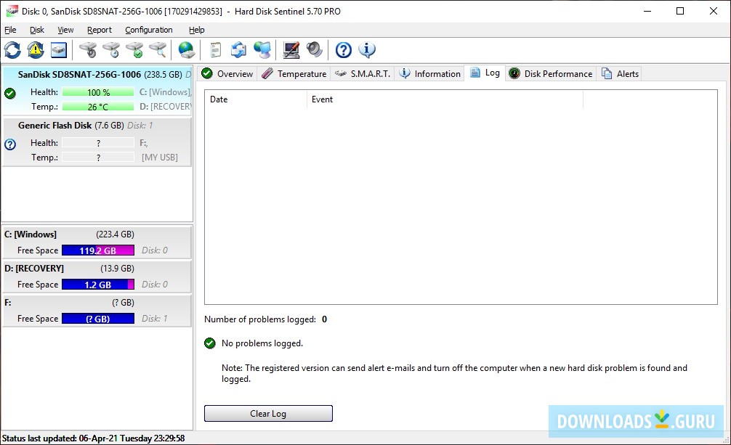The width and height of the screenshot is (731, 445).
Task: Switch to the Information tab
Action: 430,73
